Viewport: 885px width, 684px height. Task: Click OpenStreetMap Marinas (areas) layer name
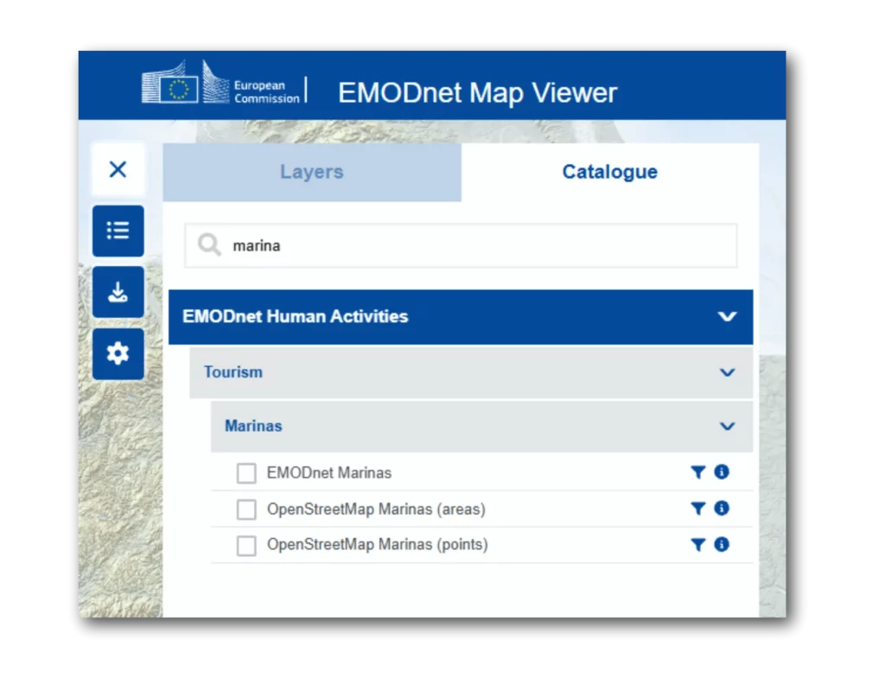click(376, 510)
